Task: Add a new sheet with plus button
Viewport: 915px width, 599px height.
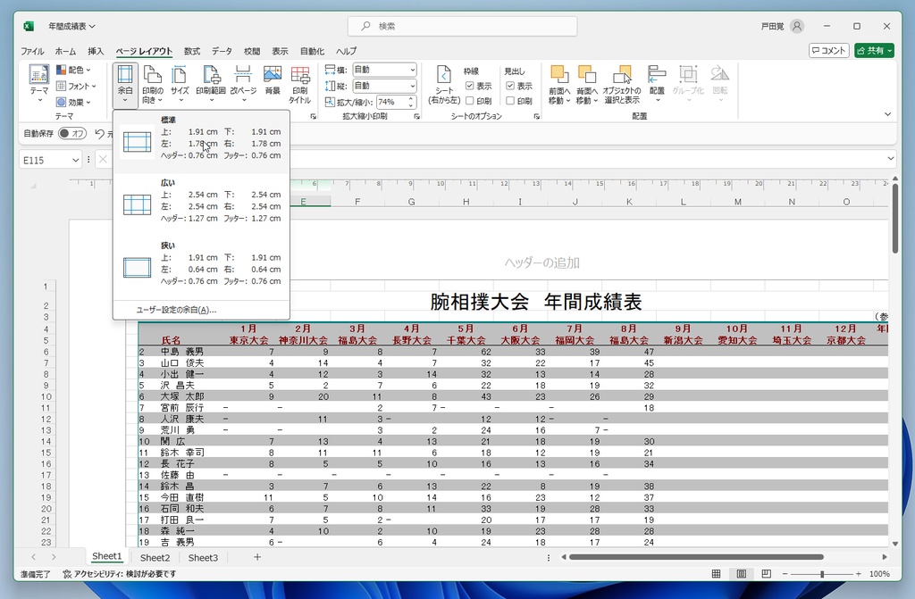Action: click(256, 557)
